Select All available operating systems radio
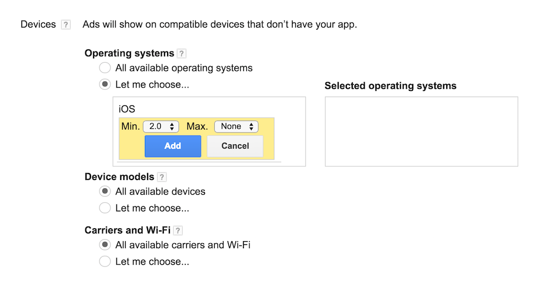Image resolution: width=541 pixels, height=292 pixels. (105, 68)
